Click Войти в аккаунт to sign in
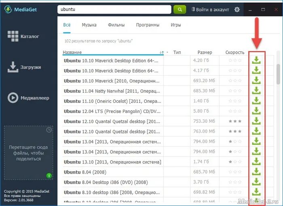This screenshot has height=206, width=283. coord(210,9)
